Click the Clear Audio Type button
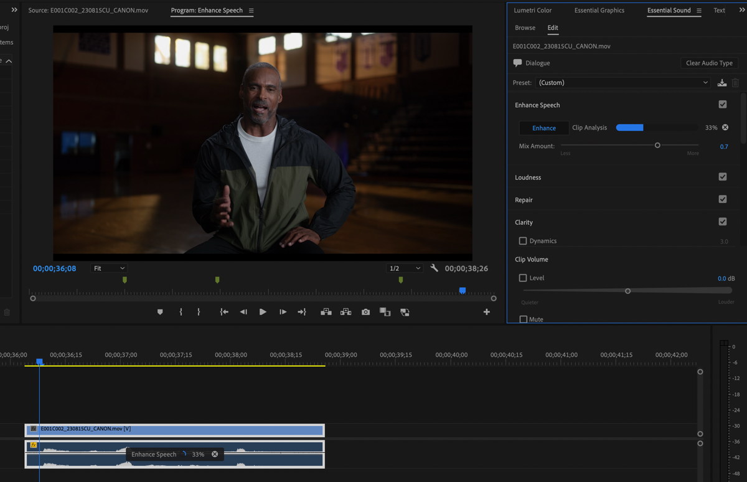This screenshot has width=747, height=482. coord(709,63)
